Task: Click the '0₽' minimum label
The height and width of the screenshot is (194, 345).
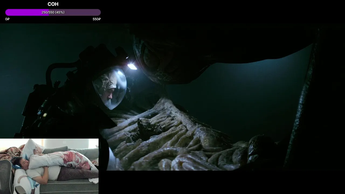Action: coord(7,19)
